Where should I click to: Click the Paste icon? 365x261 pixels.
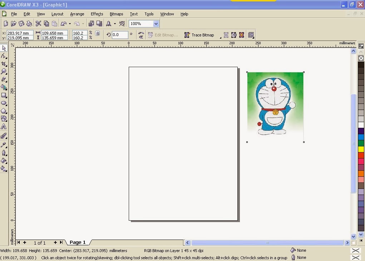54,24
